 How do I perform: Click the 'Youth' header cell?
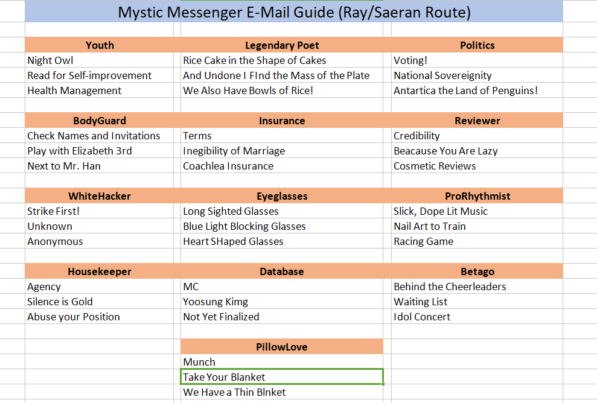[100, 45]
